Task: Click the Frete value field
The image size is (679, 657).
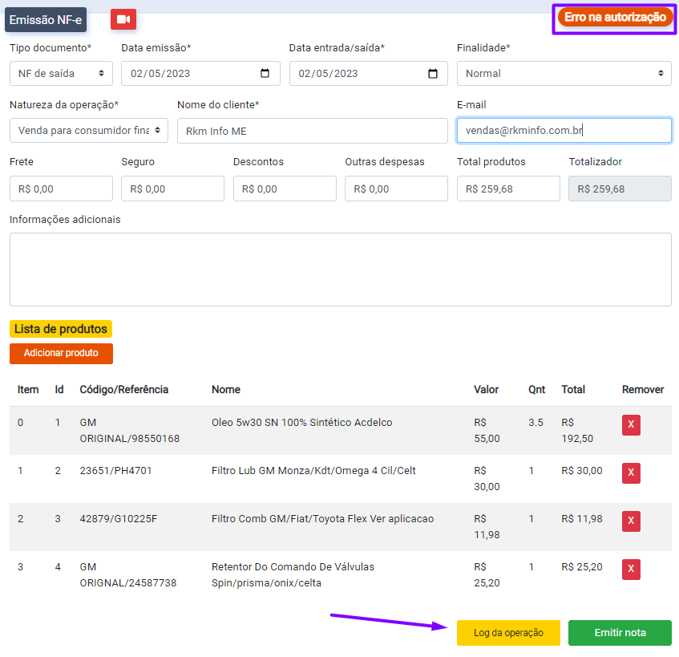Action: (61, 189)
